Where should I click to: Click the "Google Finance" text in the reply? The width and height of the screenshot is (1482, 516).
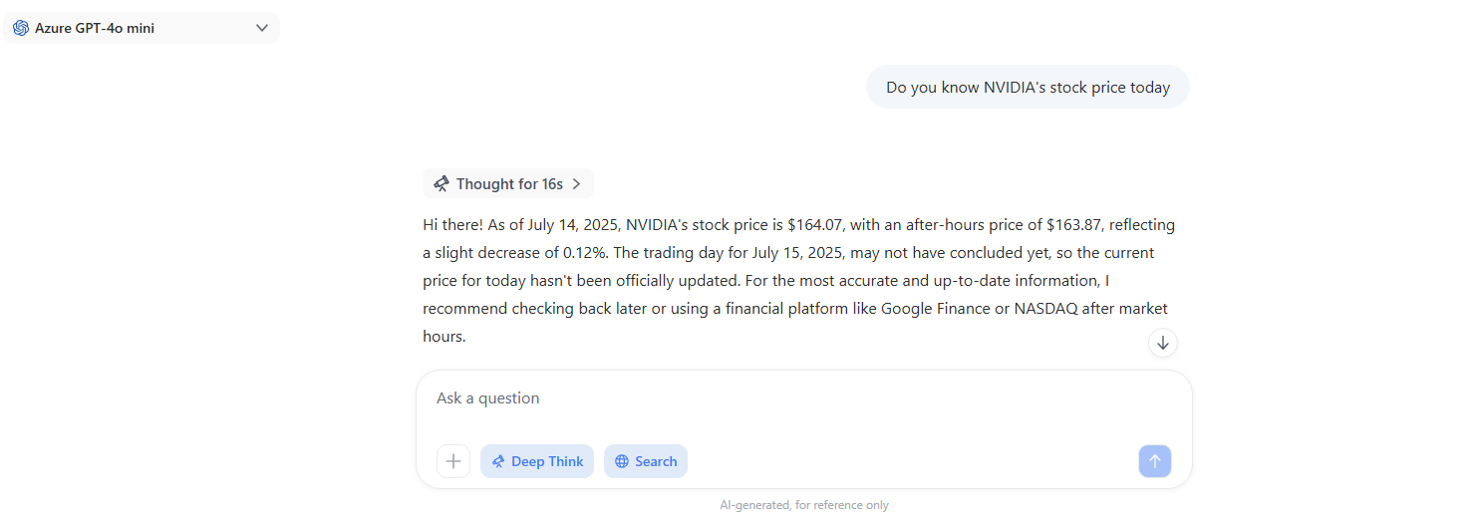point(936,309)
